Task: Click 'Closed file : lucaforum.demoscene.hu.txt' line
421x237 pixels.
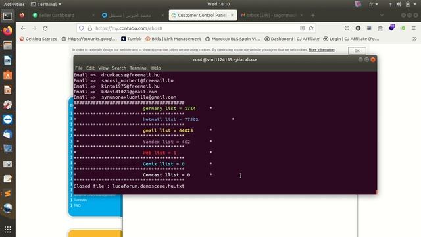Action: pyautogui.click(x=129, y=186)
